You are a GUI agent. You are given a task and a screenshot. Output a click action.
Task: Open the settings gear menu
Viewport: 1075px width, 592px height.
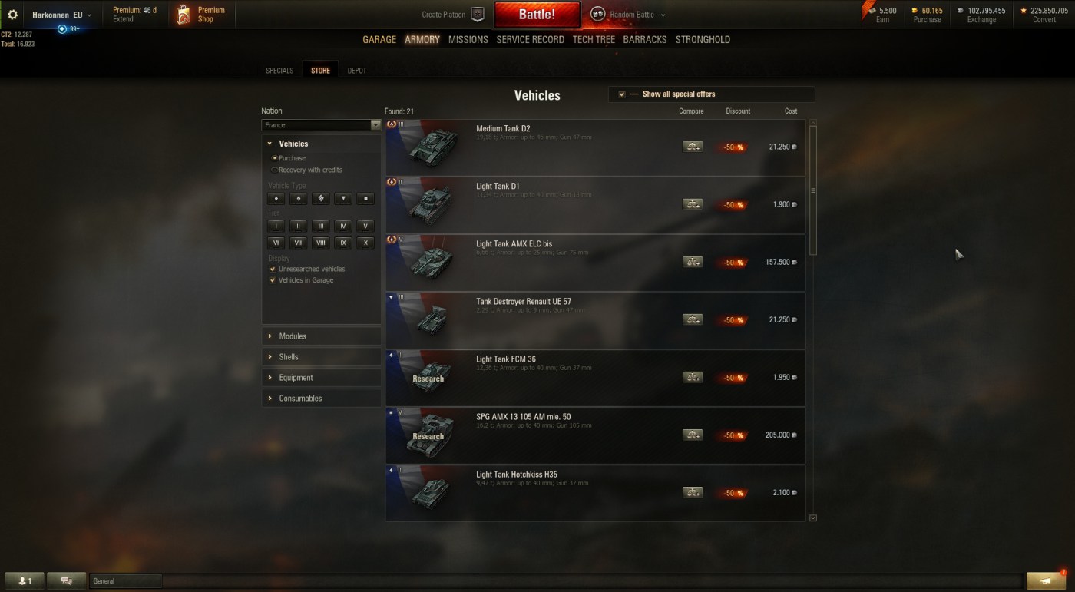click(12, 15)
